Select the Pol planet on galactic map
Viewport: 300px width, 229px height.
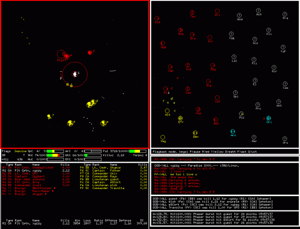241,115
